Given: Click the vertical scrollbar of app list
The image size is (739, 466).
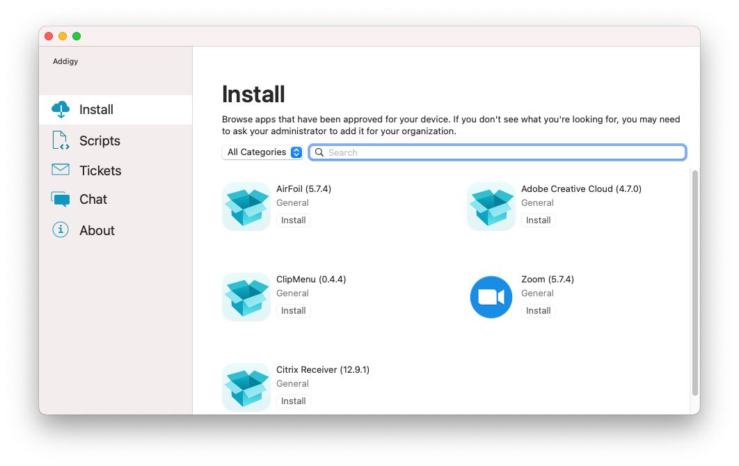Looking at the screenshot, I should pyautogui.click(x=694, y=282).
